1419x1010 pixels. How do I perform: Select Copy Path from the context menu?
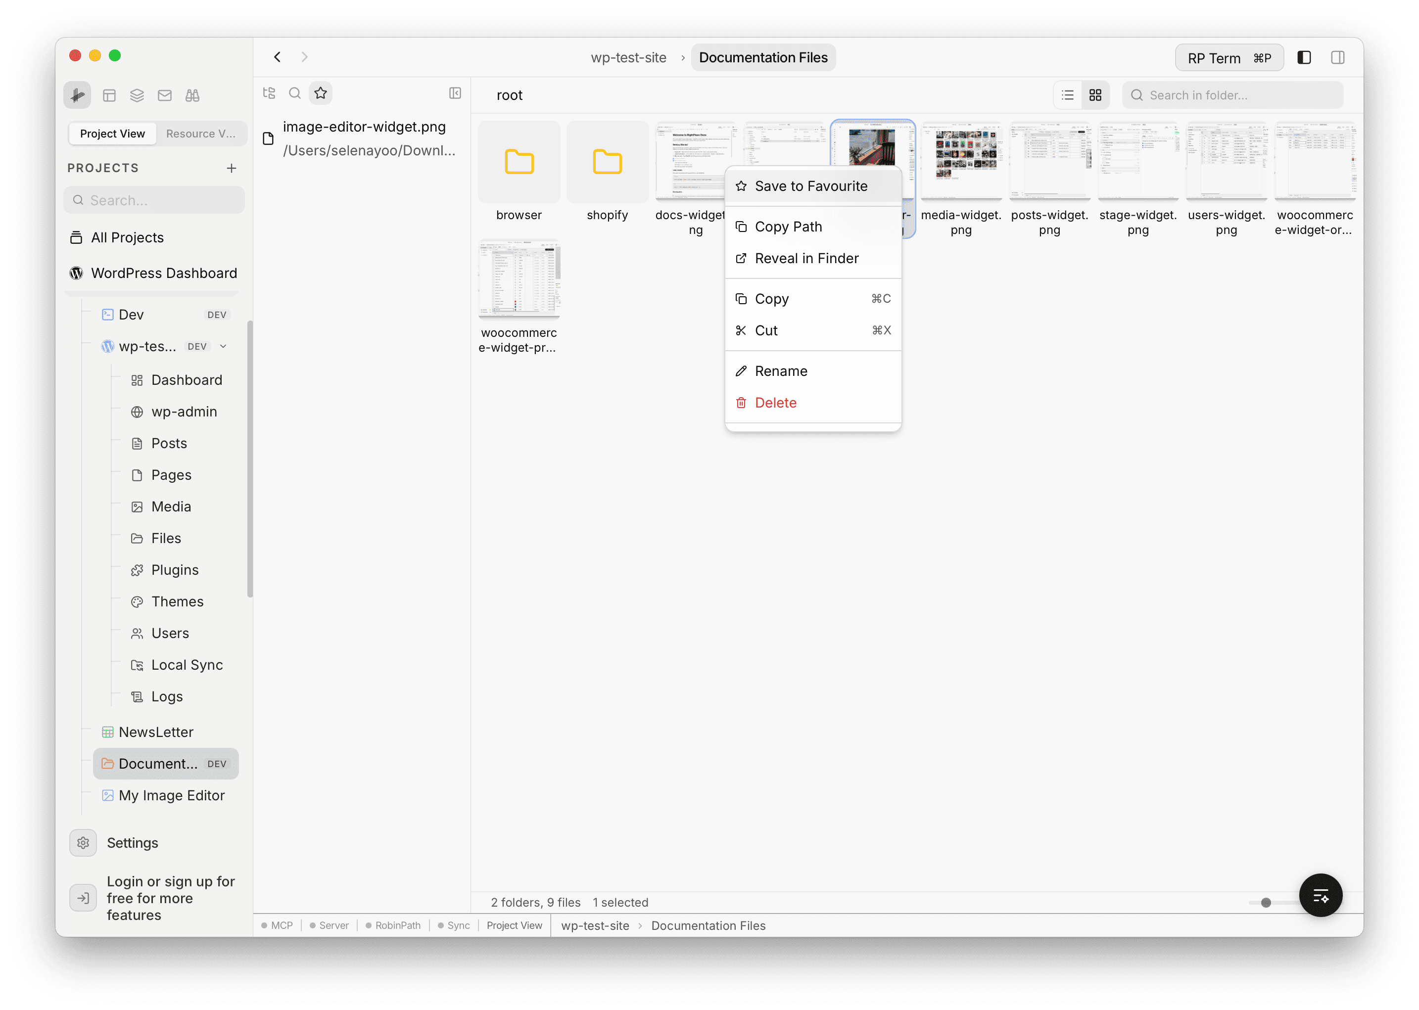click(x=788, y=227)
